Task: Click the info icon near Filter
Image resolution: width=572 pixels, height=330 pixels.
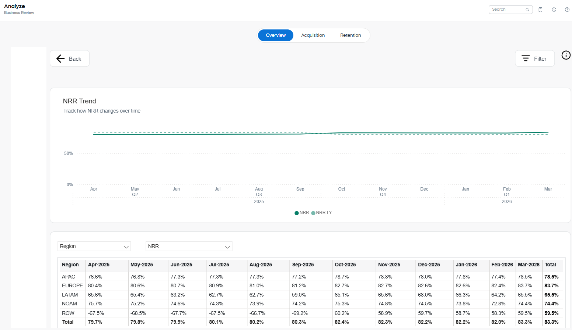Action: (x=566, y=55)
